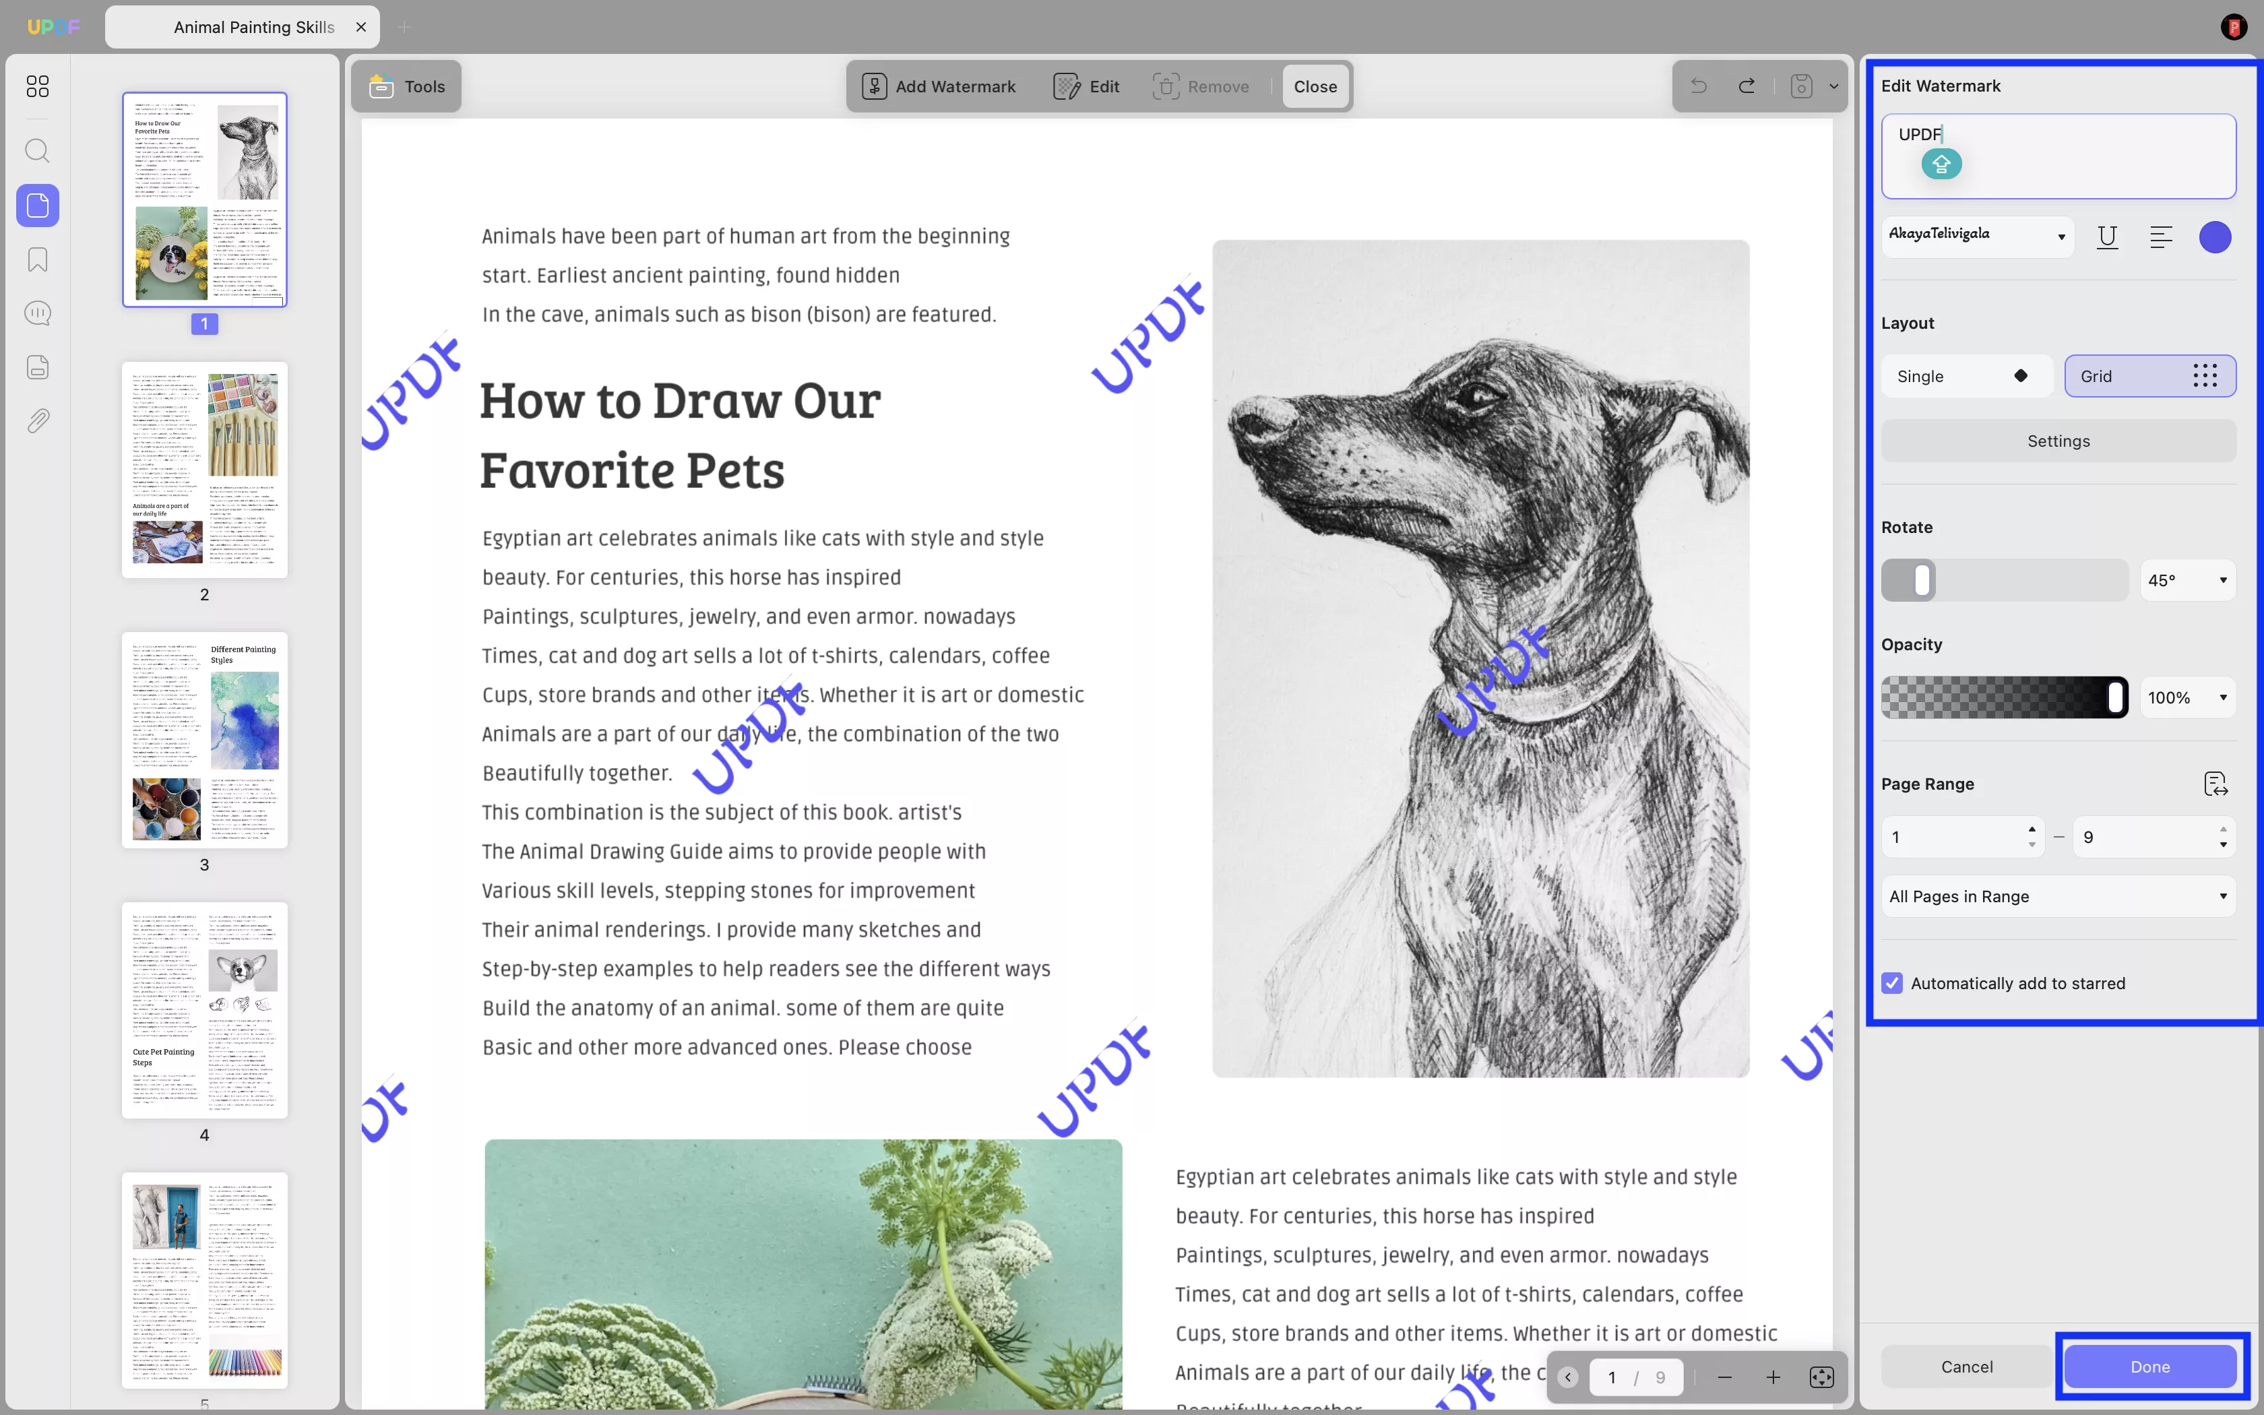Open the attachments paperclip icon
The image size is (2264, 1415).
[38, 421]
